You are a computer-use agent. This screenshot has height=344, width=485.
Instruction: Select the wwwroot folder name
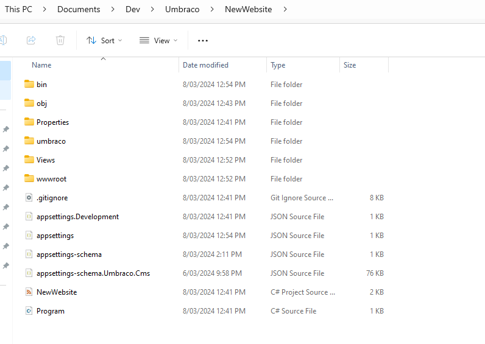tap(51, 178)
